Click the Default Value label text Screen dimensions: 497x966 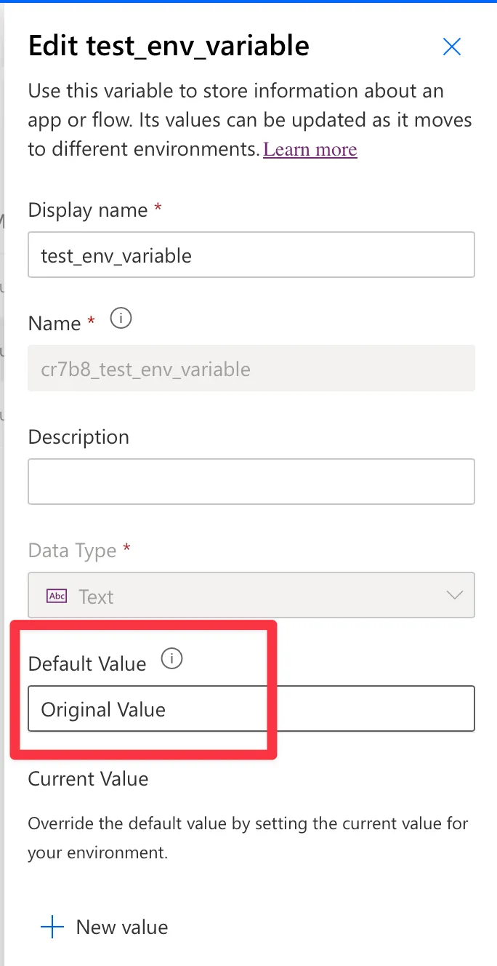pyautogui.click(x=86, y=663)
